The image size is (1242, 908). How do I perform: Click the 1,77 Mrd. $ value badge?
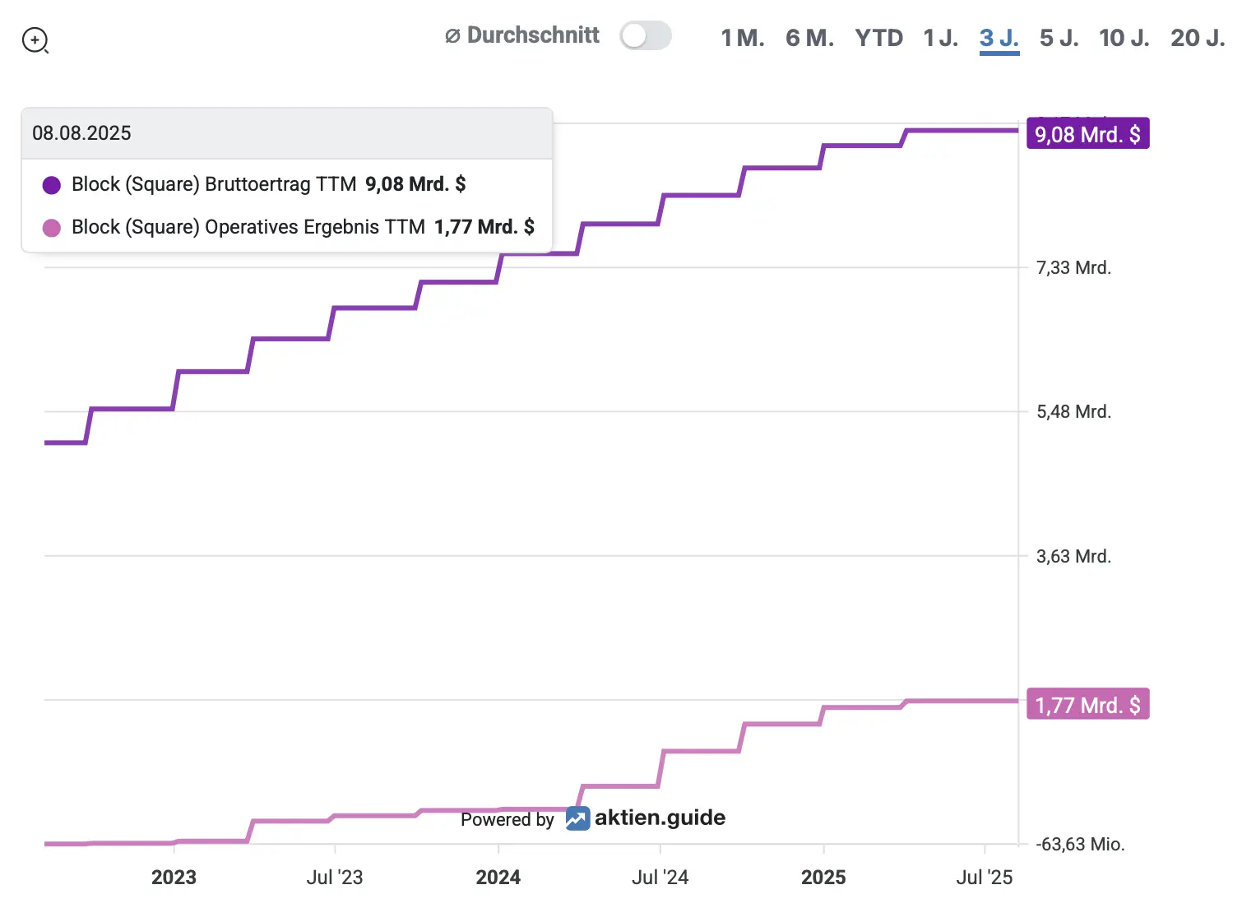(x=1087, y=705)
